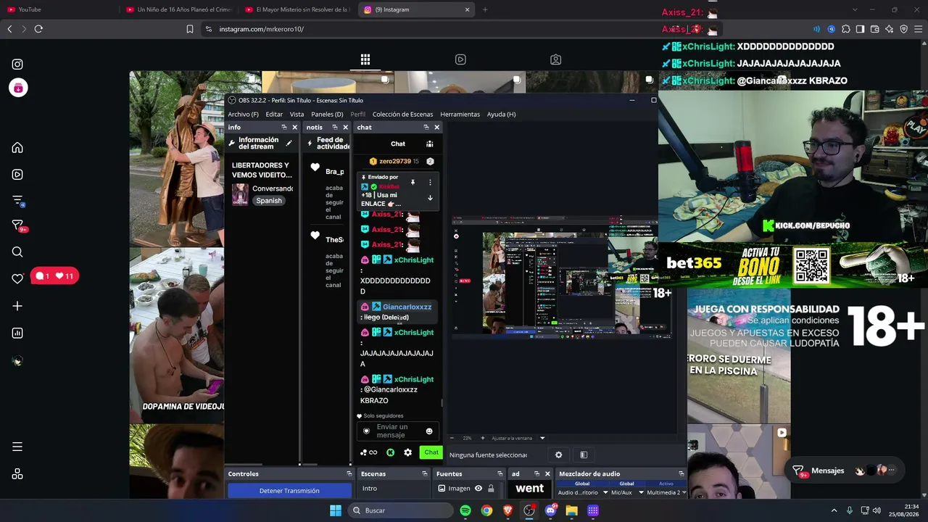928x522 pixels.
Task: Close the ad dock panel
Action: point(547,474)
